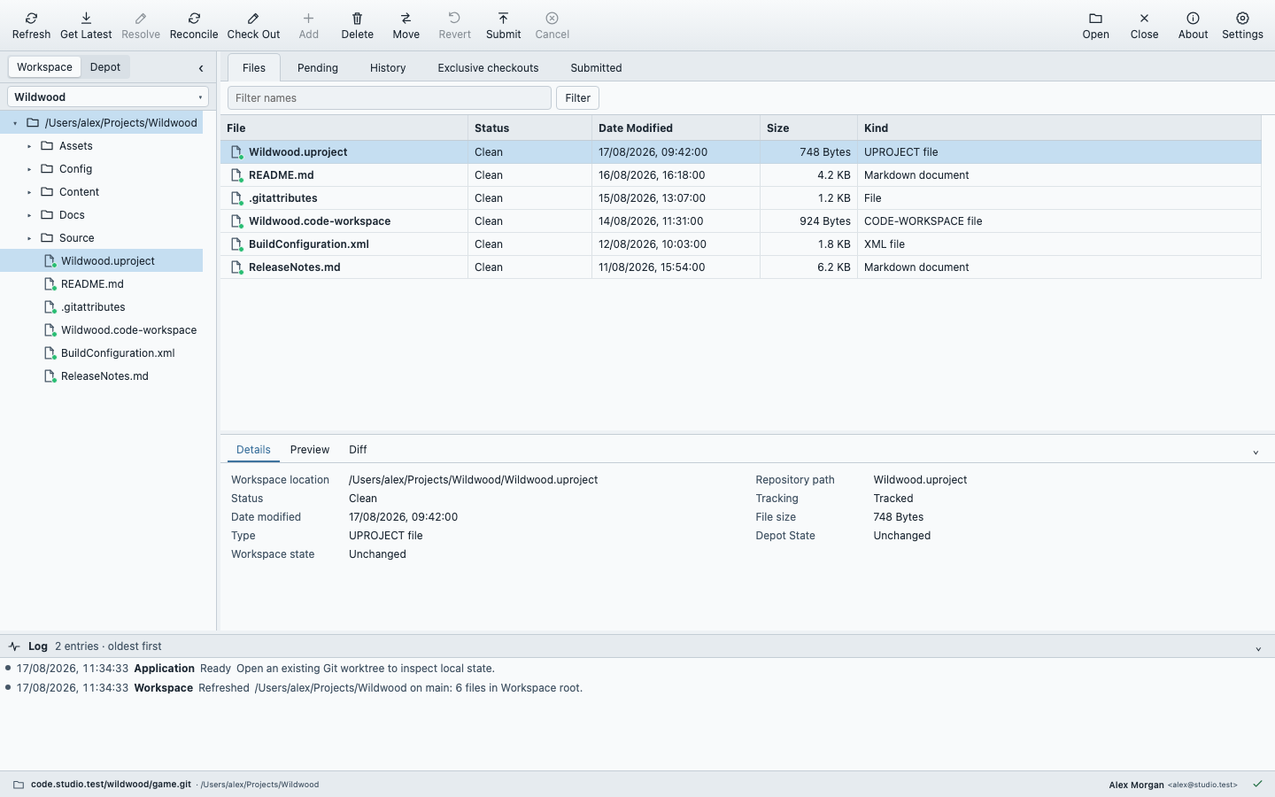Image resolution: width=1275 pixels, height=797 pixels.
Task: Click the file icon of BuildConfiguration.xml table row
Action: tap(236, 244)
